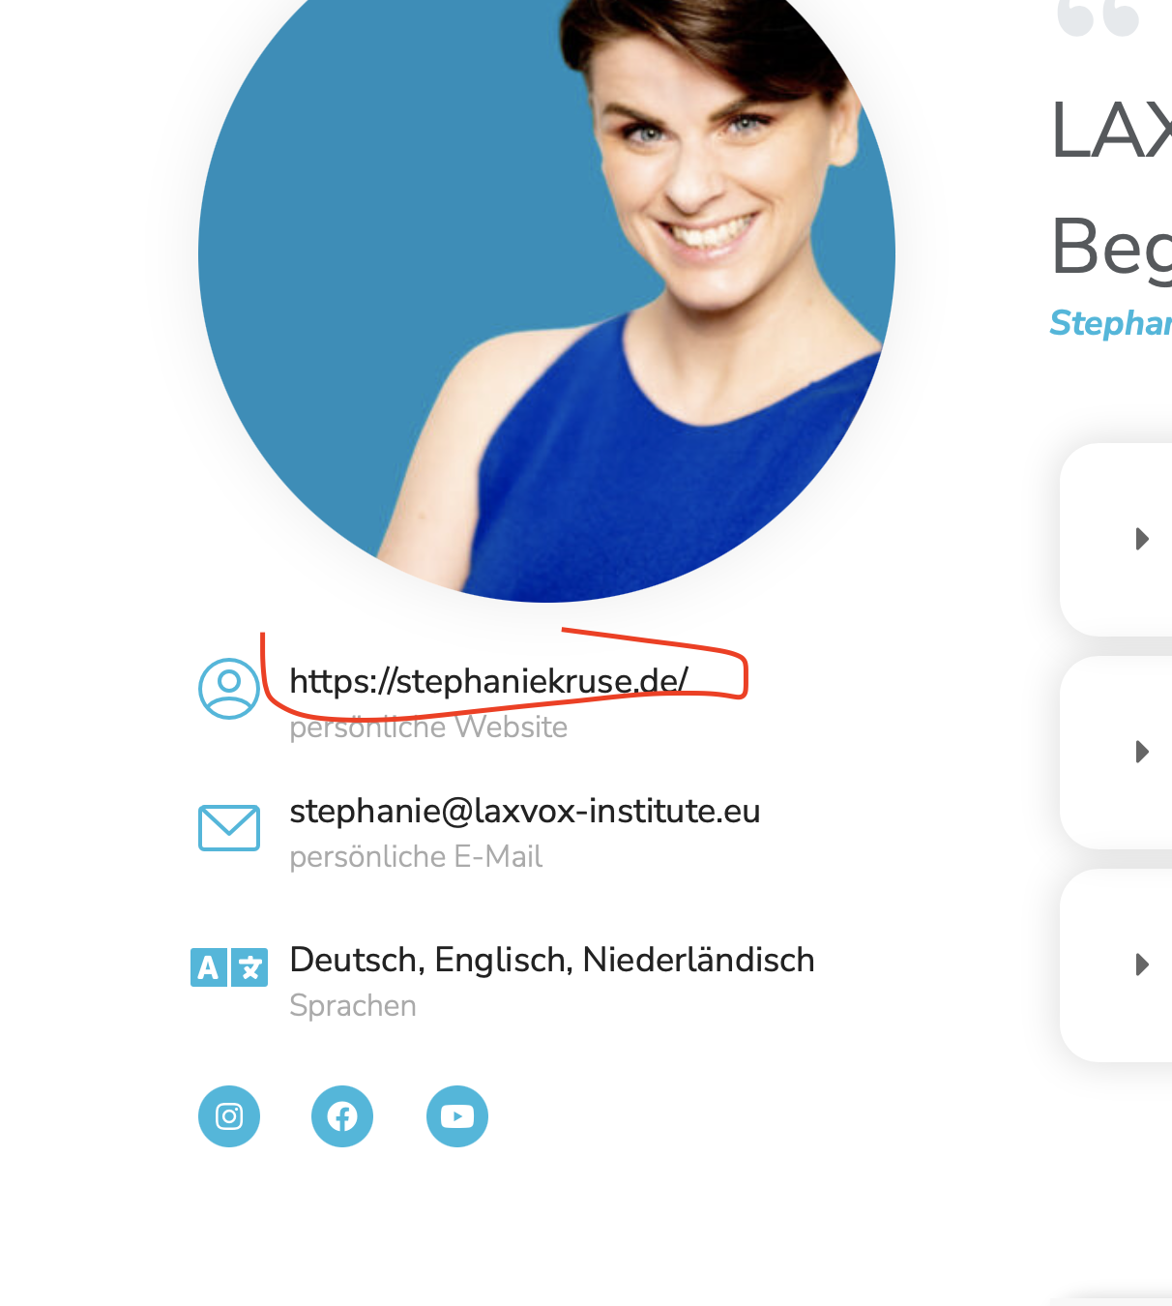
Task: Click the user profile icon beside website
Action: pyautogui.click(x=229, y=689)
